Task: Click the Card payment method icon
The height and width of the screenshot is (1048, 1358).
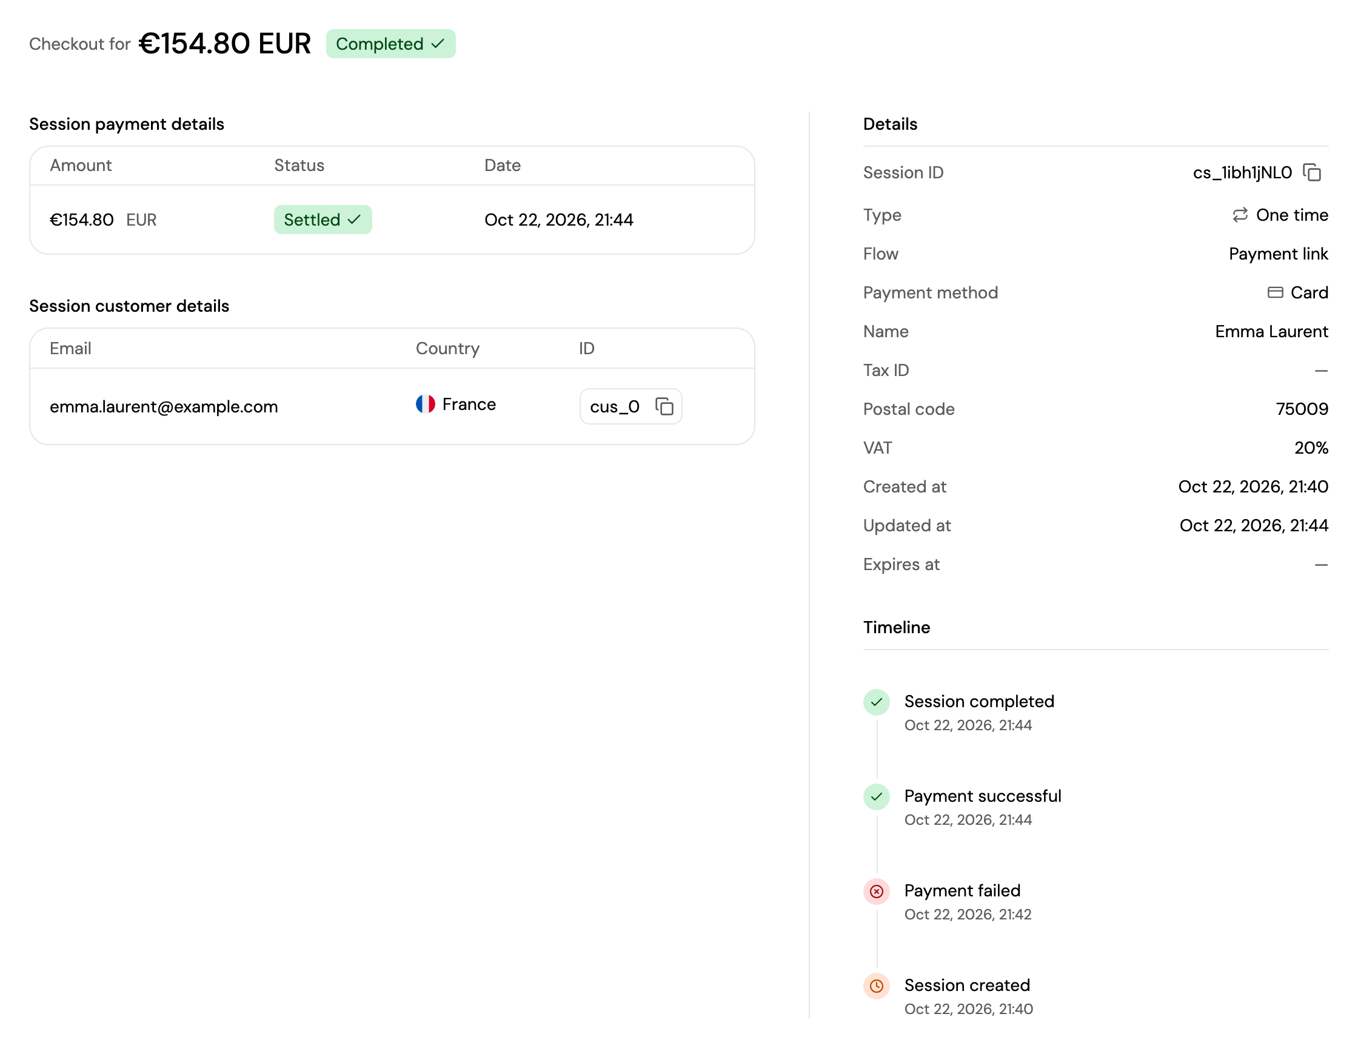Action: coord(1276,292)
